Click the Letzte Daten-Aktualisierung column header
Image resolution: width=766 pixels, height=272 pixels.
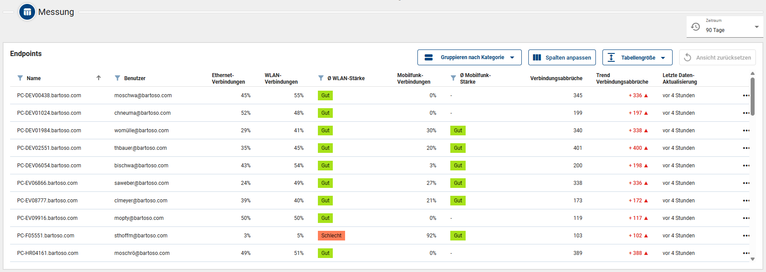click(679, 78)
